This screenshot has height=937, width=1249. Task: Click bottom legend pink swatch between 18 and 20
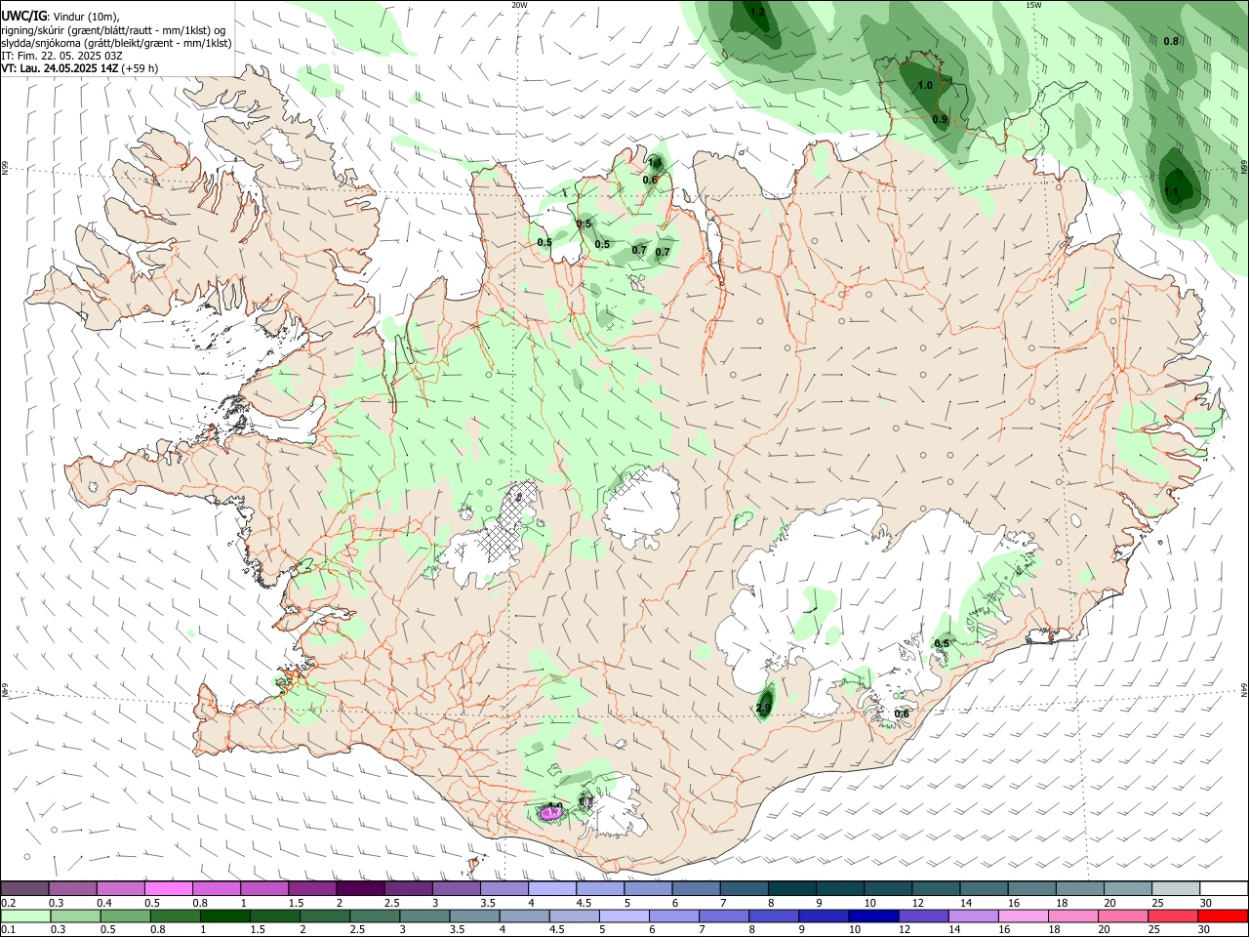coord(1072,916)
